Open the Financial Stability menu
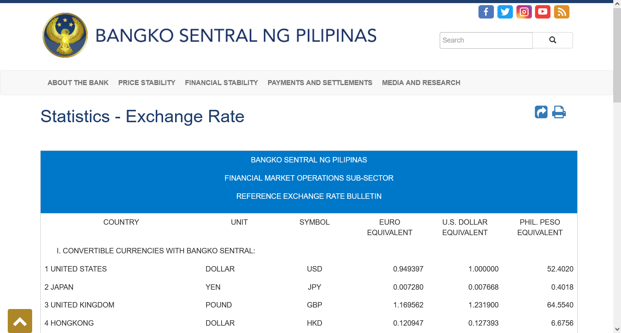The image size is (621, 333). 221,83
